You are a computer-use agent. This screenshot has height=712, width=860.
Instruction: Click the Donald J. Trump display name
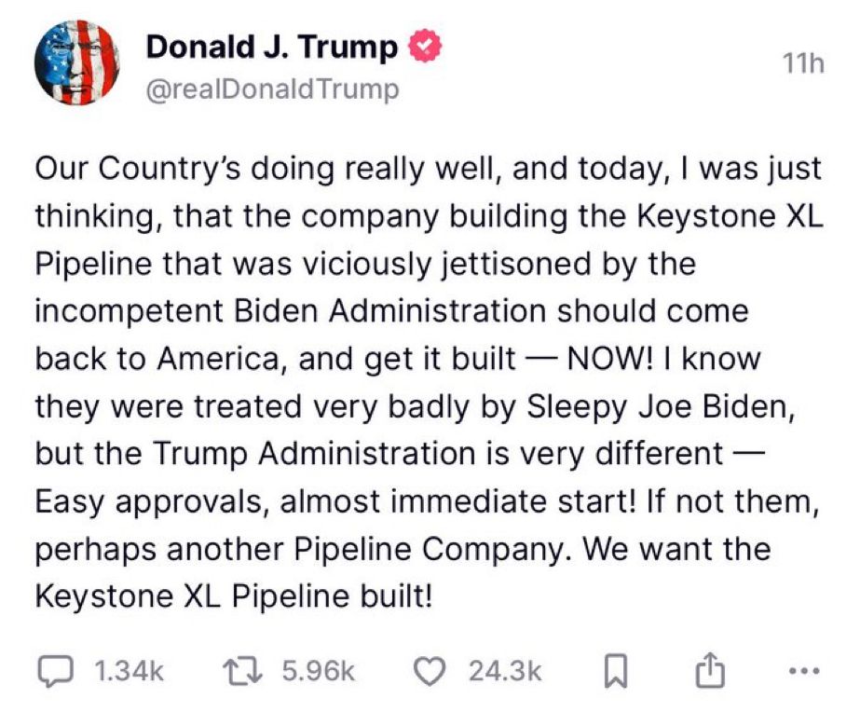272,48
